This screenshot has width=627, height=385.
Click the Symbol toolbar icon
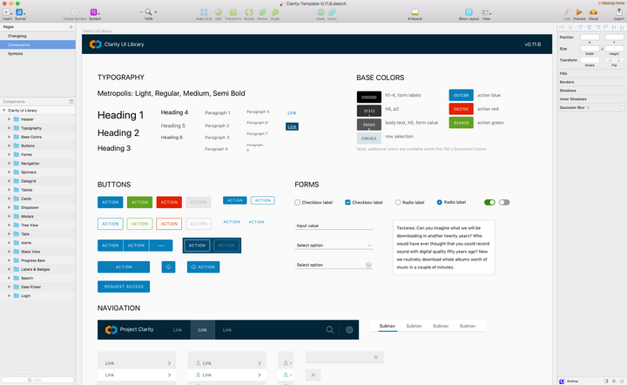tap(93, 12)
